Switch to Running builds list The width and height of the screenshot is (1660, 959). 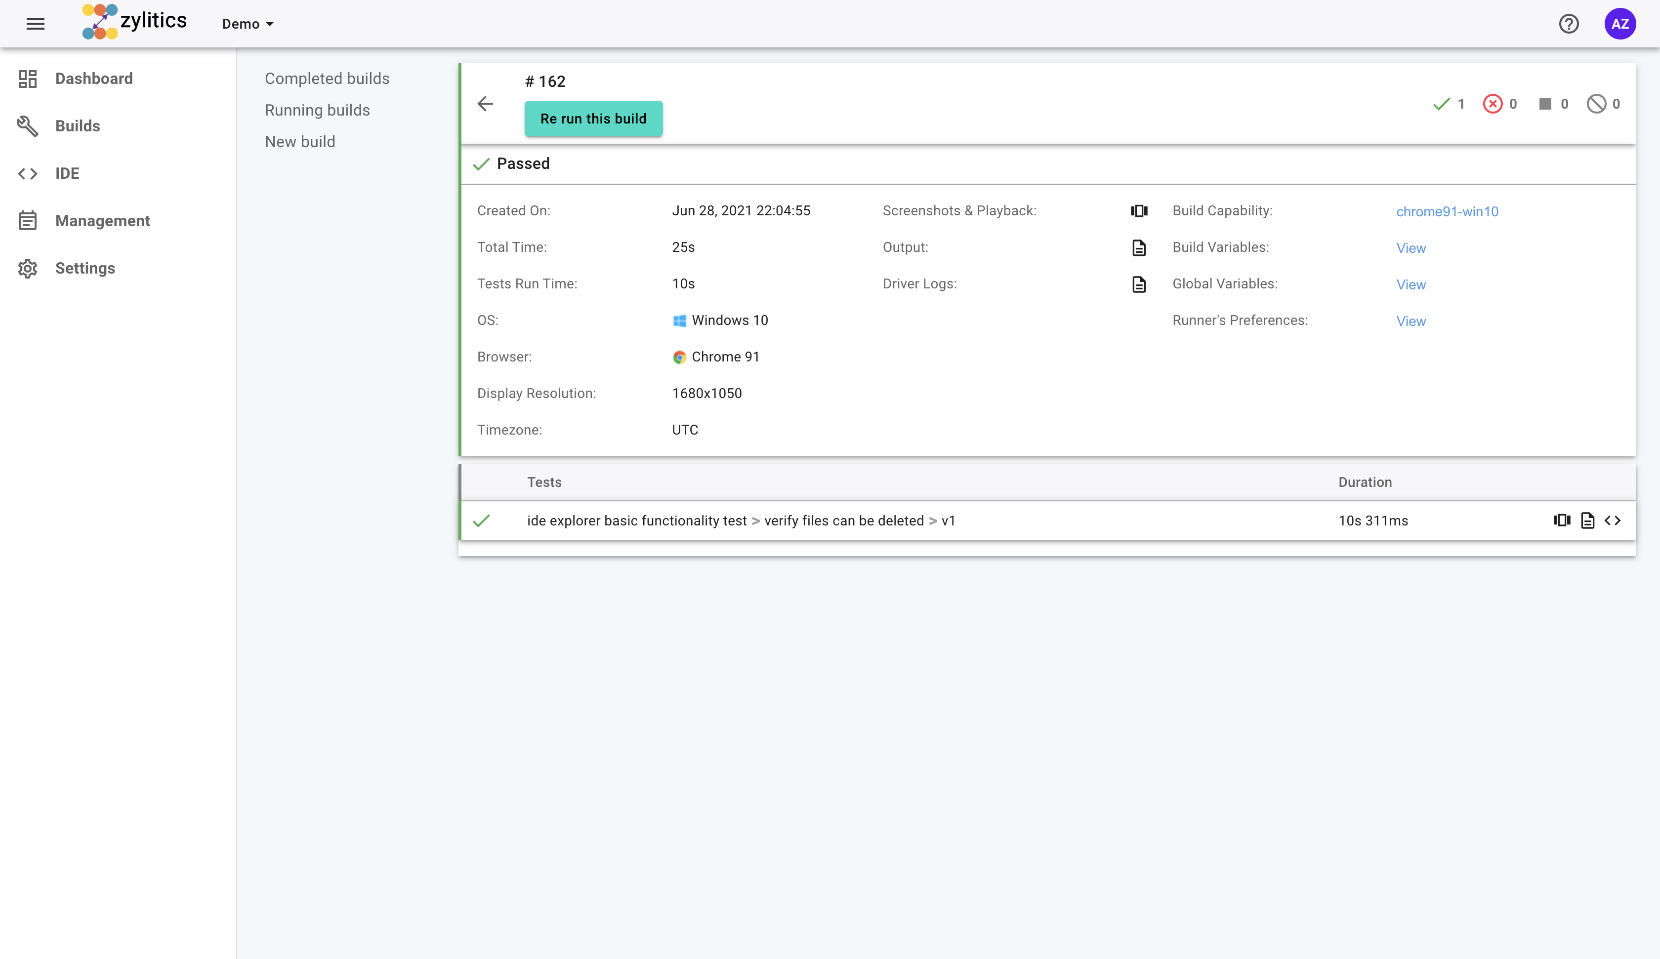coord(317,110)
